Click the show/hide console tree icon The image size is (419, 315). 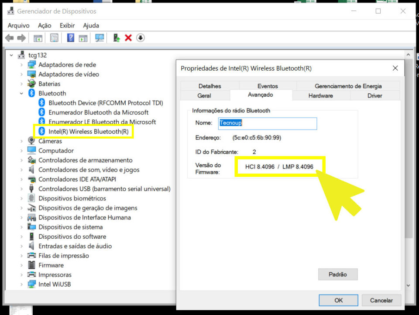coord(38,38)
